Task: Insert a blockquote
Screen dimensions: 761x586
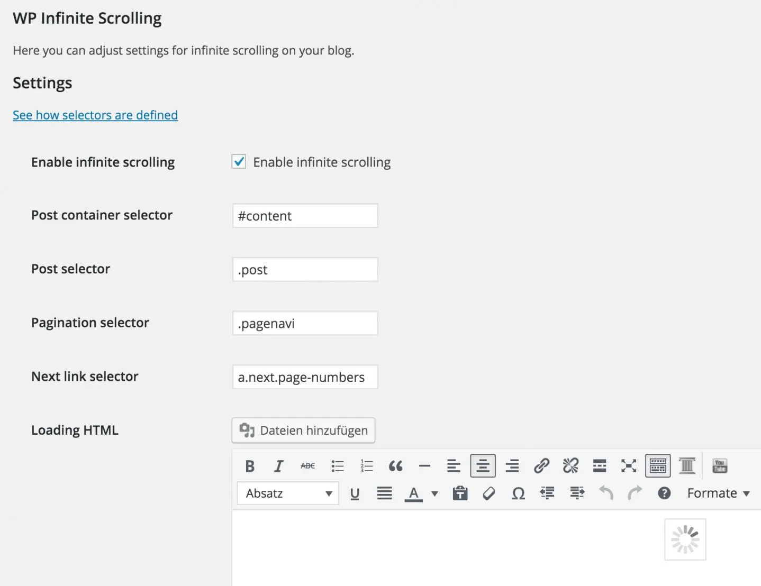Action: click(395, 466)
